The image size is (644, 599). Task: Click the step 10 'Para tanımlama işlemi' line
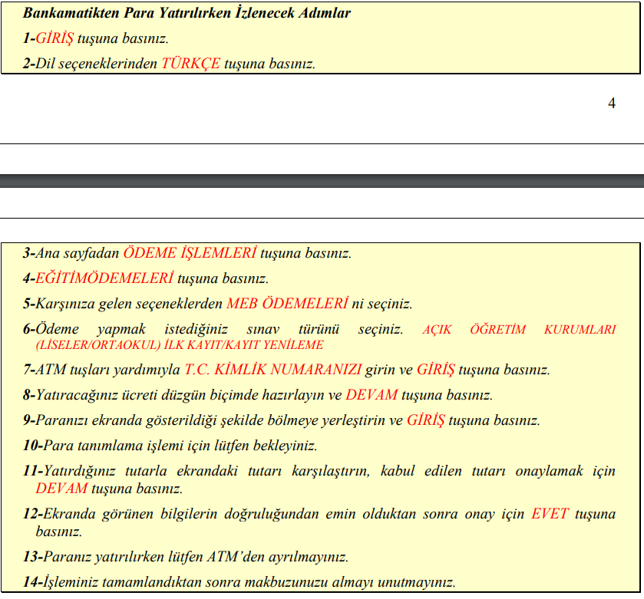click(x=170, y=445)
